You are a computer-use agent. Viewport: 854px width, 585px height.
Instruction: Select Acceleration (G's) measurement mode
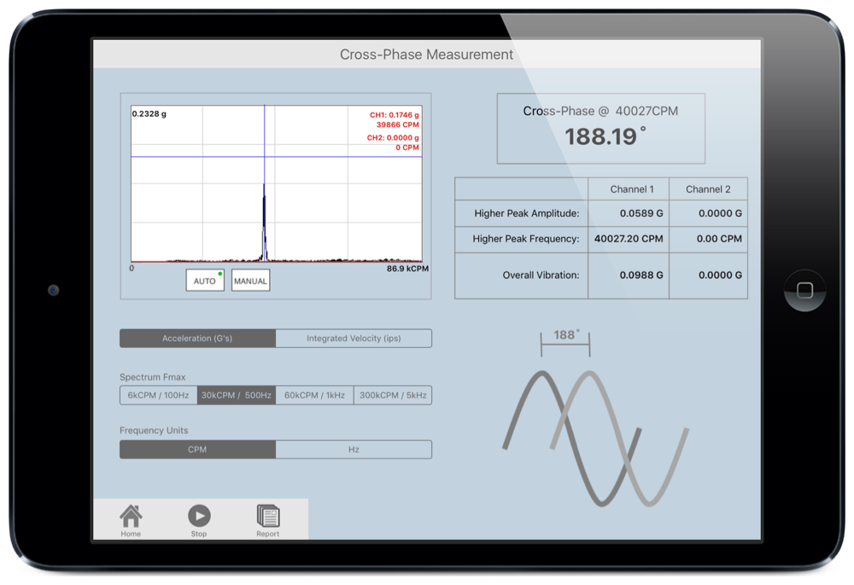pos(197,339)
